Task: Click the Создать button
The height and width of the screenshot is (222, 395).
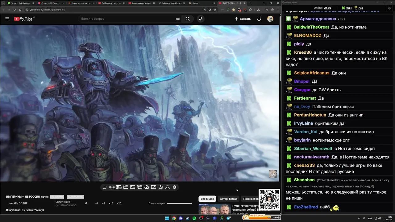Action: [x=243, y=19]
